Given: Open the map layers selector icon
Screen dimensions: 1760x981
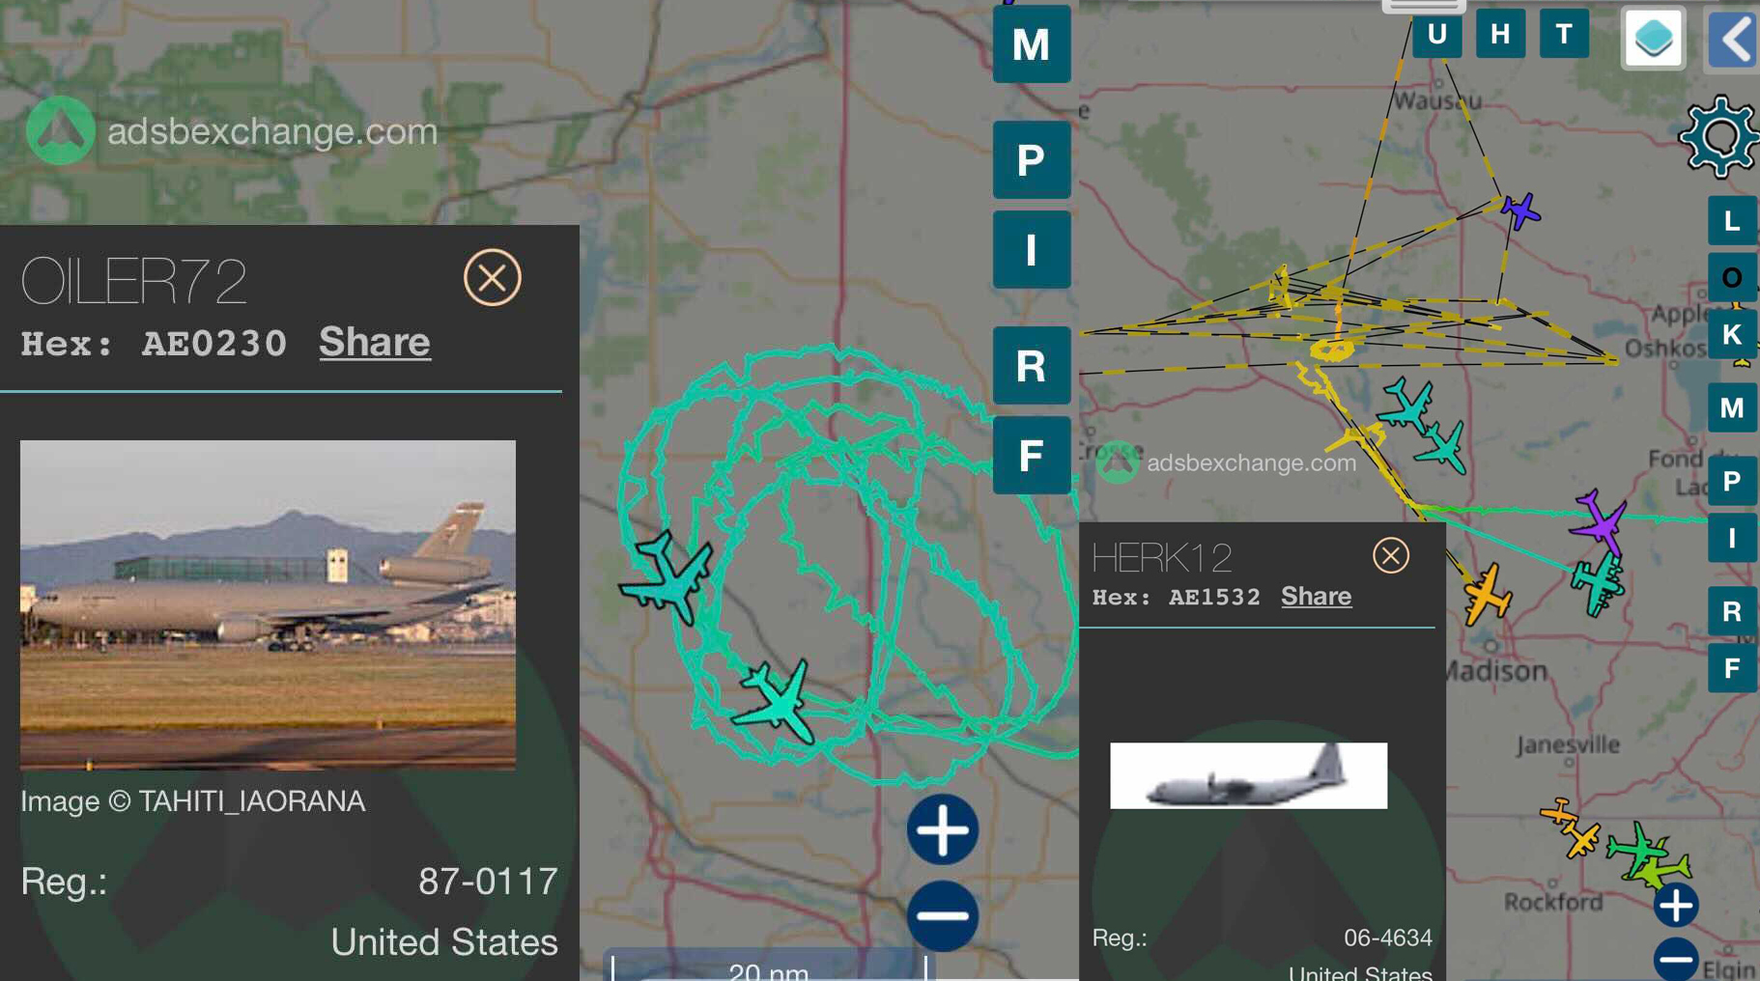Looking at the screenshot, I should point(1654,39).
